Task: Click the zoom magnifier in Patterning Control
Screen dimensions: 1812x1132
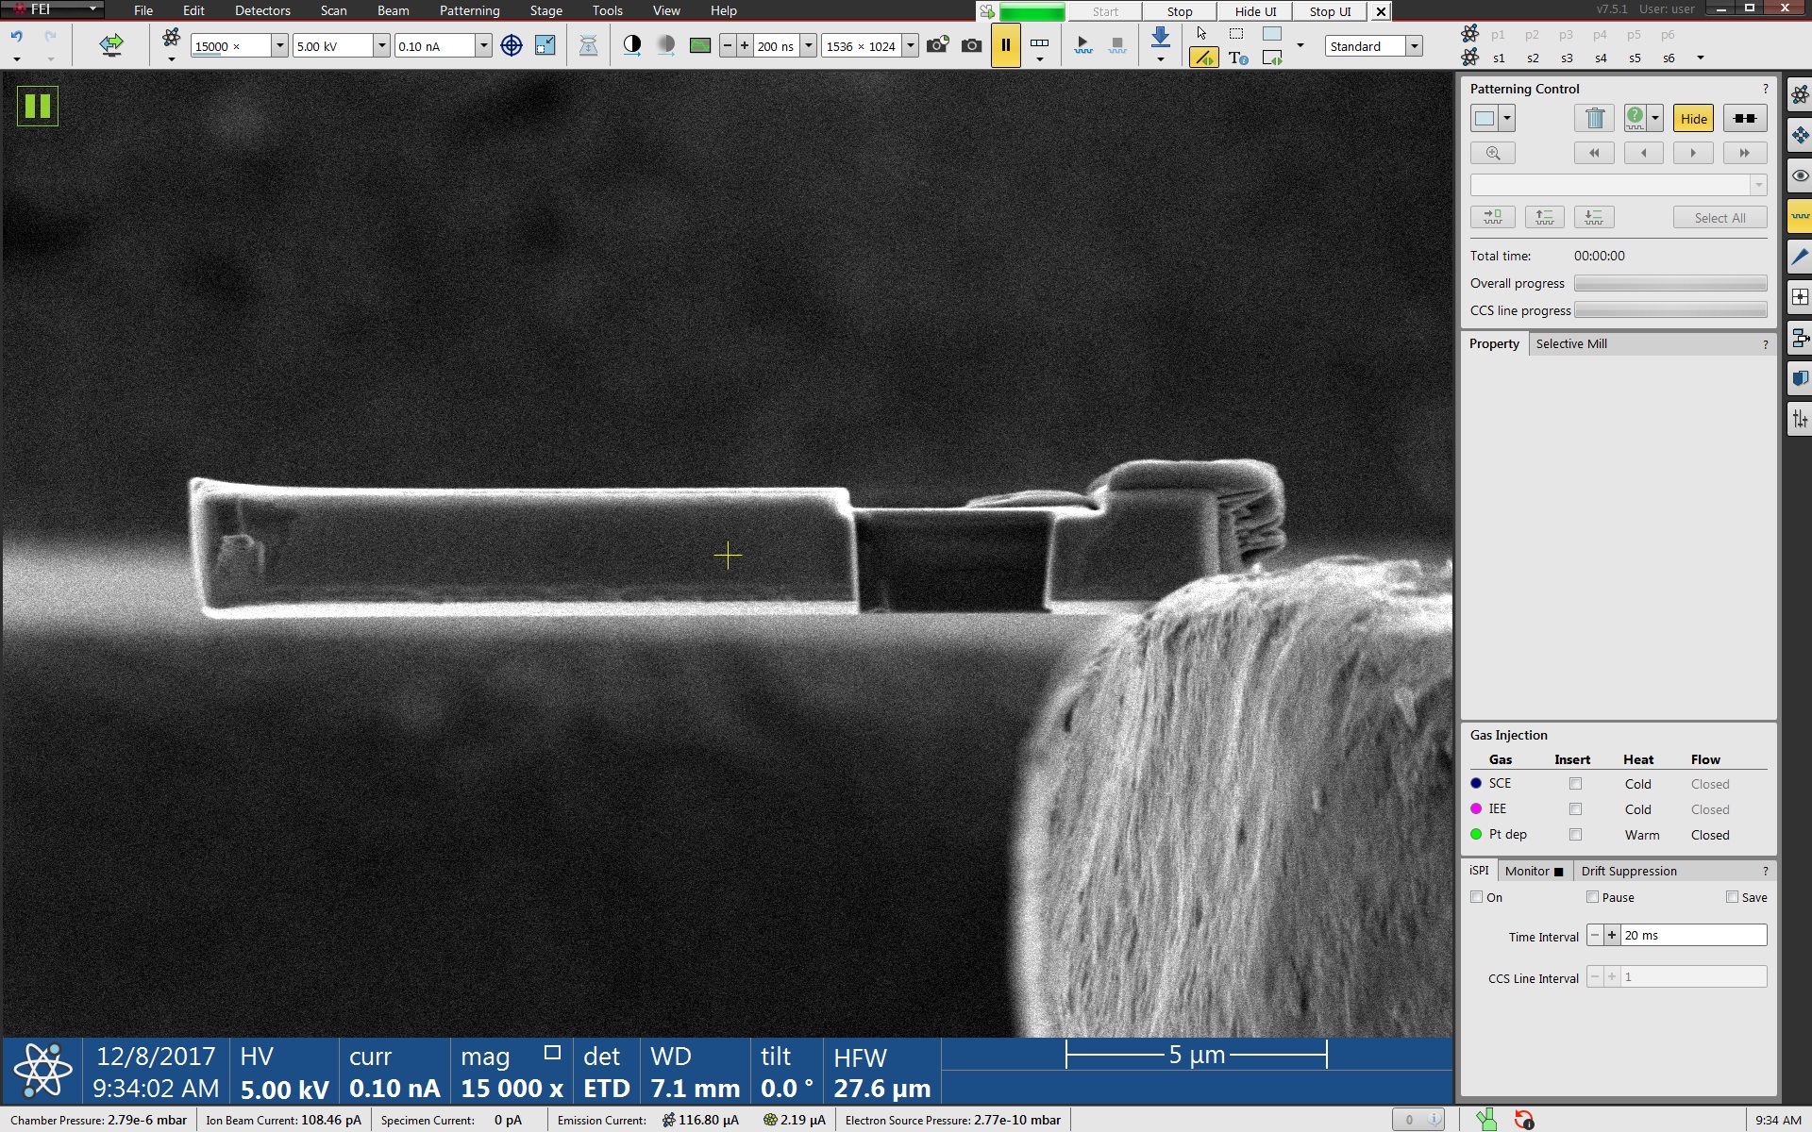Action: 1492,153
